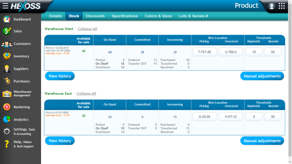Open Suppliers page
Image resolution: width=292 pixels, height=164 pixels.
(21, 69)
